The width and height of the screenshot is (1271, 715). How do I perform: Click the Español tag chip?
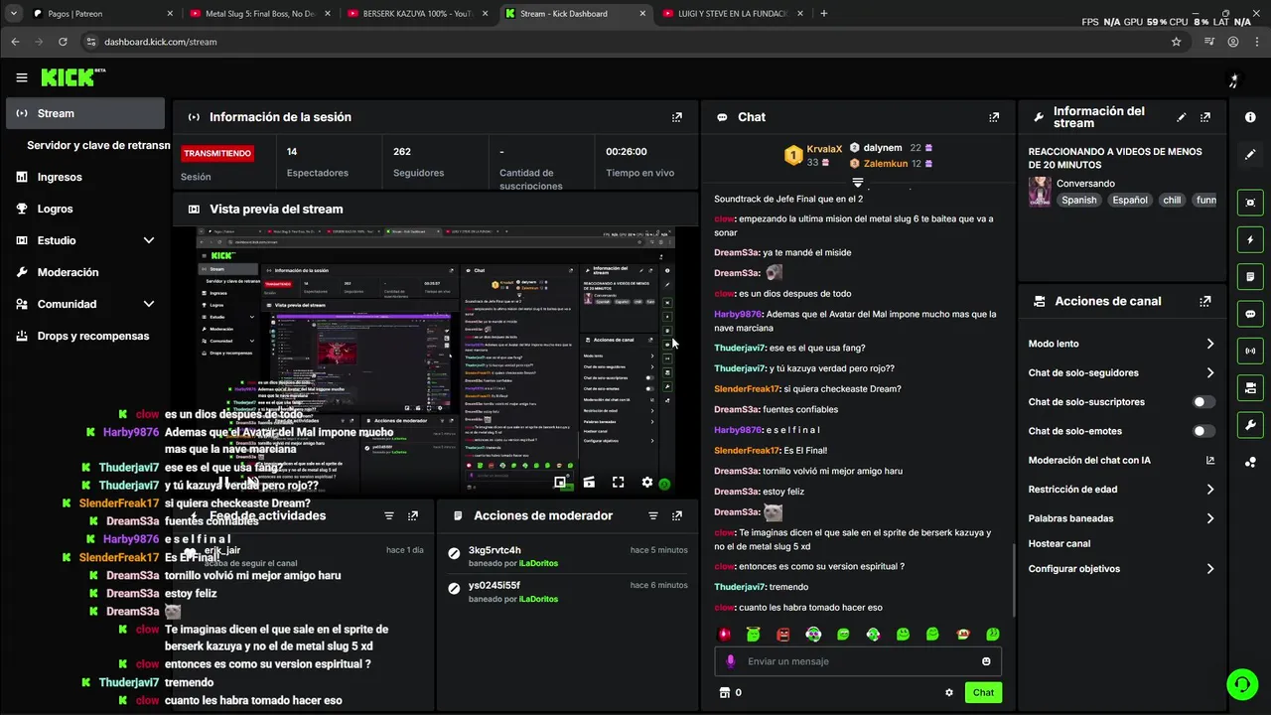pyautogui.click(x=1130, y=200)
